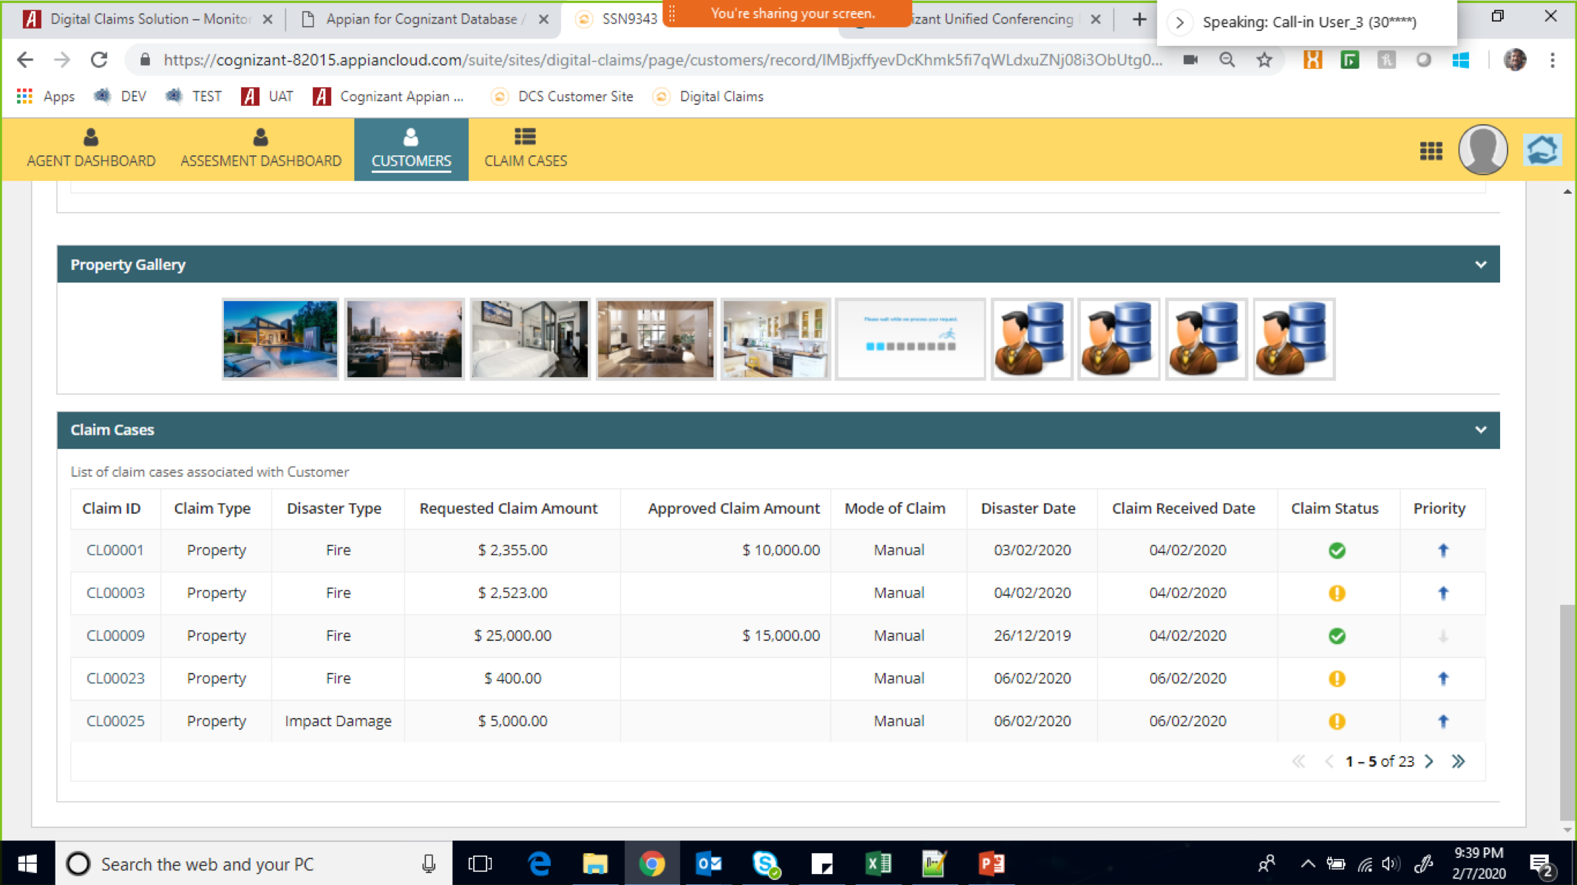Go to last page of claim cases
Viewport: 1577px width, 885px height.
click(x=1457, y=761)
